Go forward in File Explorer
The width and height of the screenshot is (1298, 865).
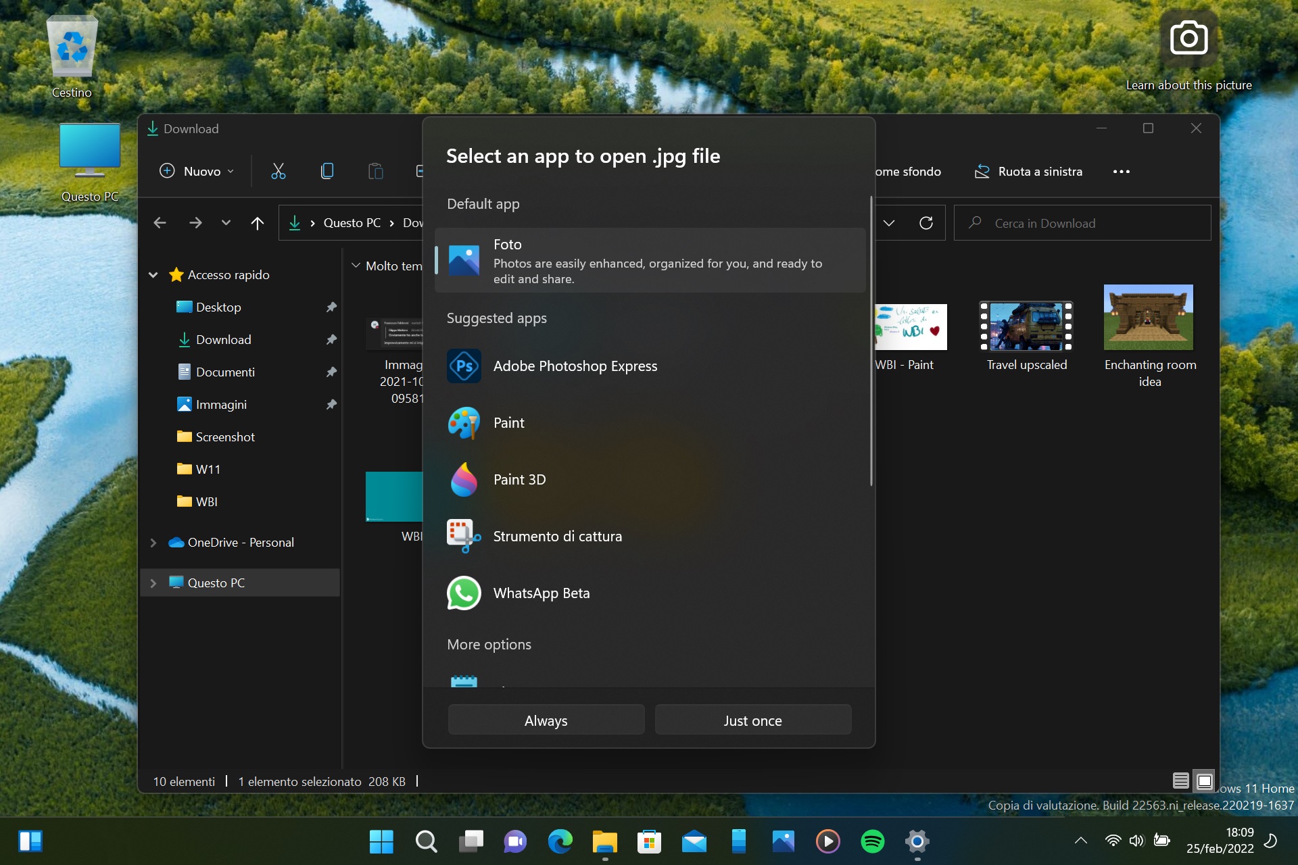(x=195, y=222)
